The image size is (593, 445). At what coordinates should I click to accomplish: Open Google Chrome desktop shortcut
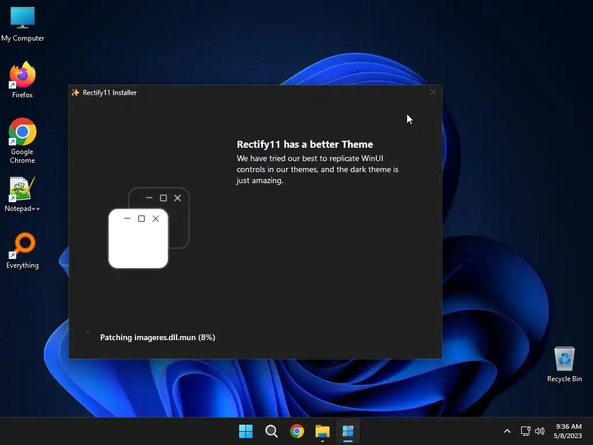pos(23,141)
